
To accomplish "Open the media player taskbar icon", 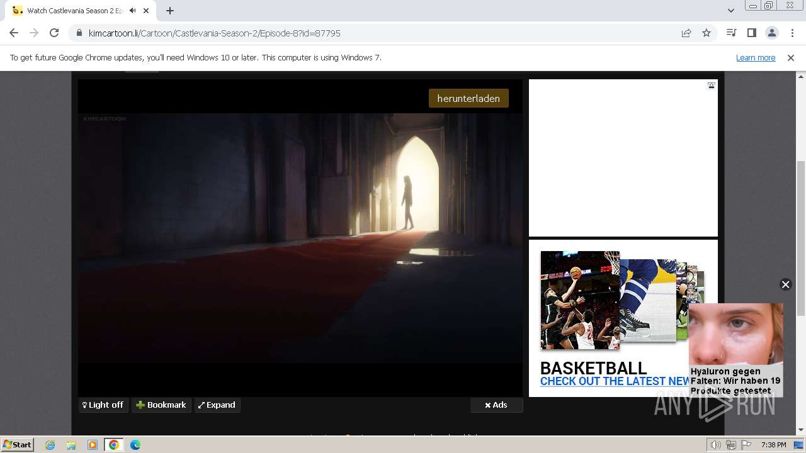I will click(93, 444).
